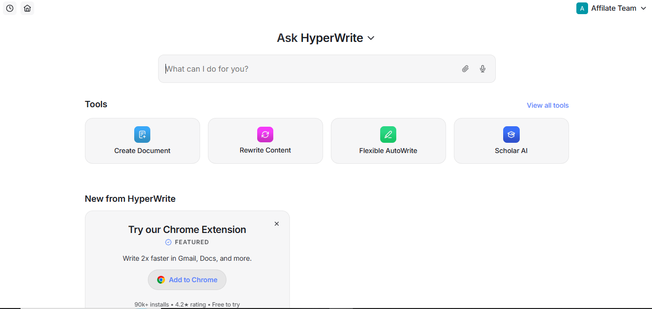Click the 'New from HyperWrite' heading
Viewport: 652px width, 309px height.
click(130, 199)
